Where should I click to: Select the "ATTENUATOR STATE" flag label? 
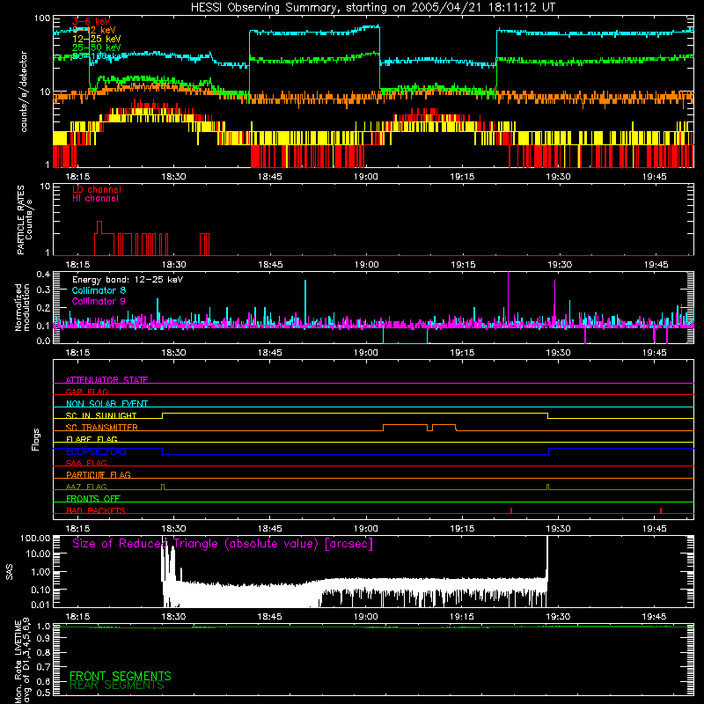point(106,380)
